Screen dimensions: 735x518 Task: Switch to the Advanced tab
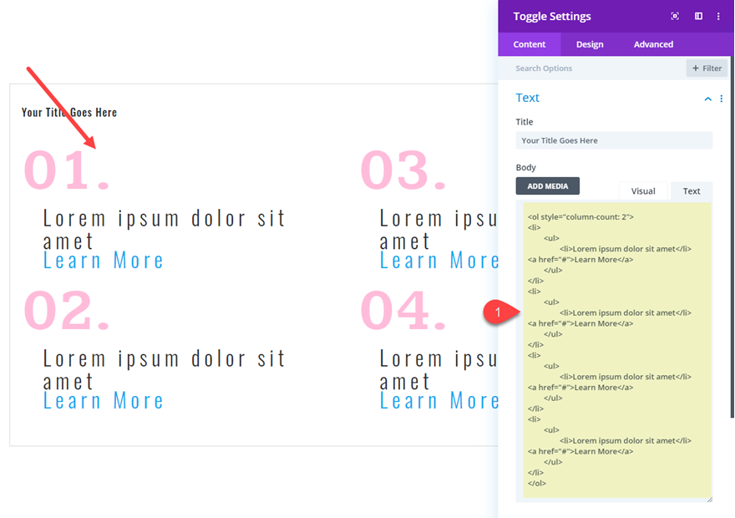[x=652, y=44]
